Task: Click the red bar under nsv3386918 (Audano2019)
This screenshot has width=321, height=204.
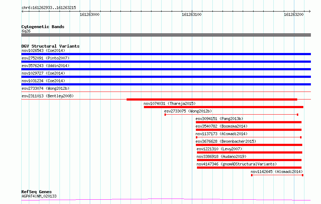Action: (249, 160)
